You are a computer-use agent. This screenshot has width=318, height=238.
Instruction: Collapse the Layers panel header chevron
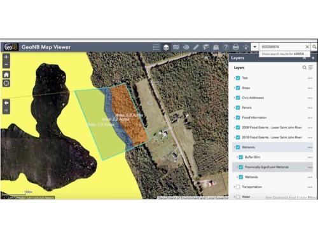305,58
